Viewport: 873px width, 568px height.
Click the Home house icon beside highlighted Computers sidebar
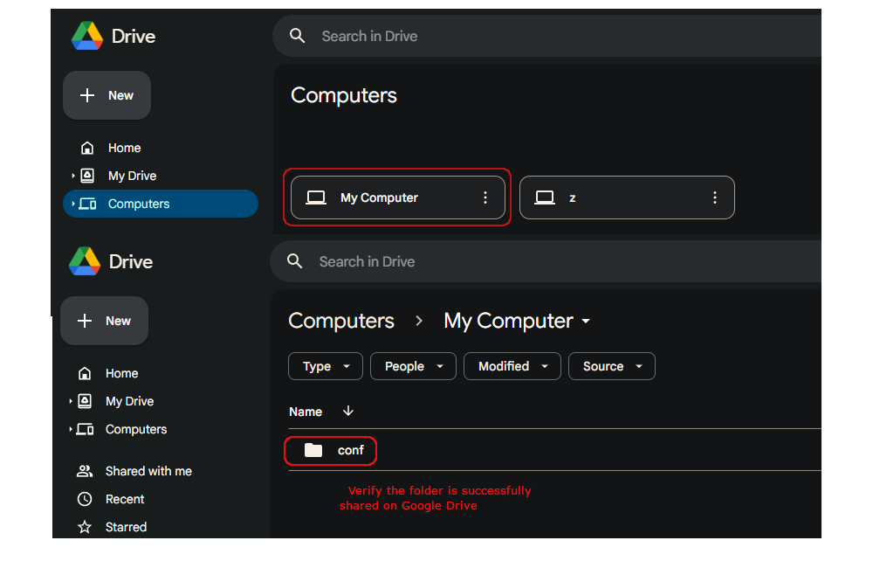tap(87, 148)
